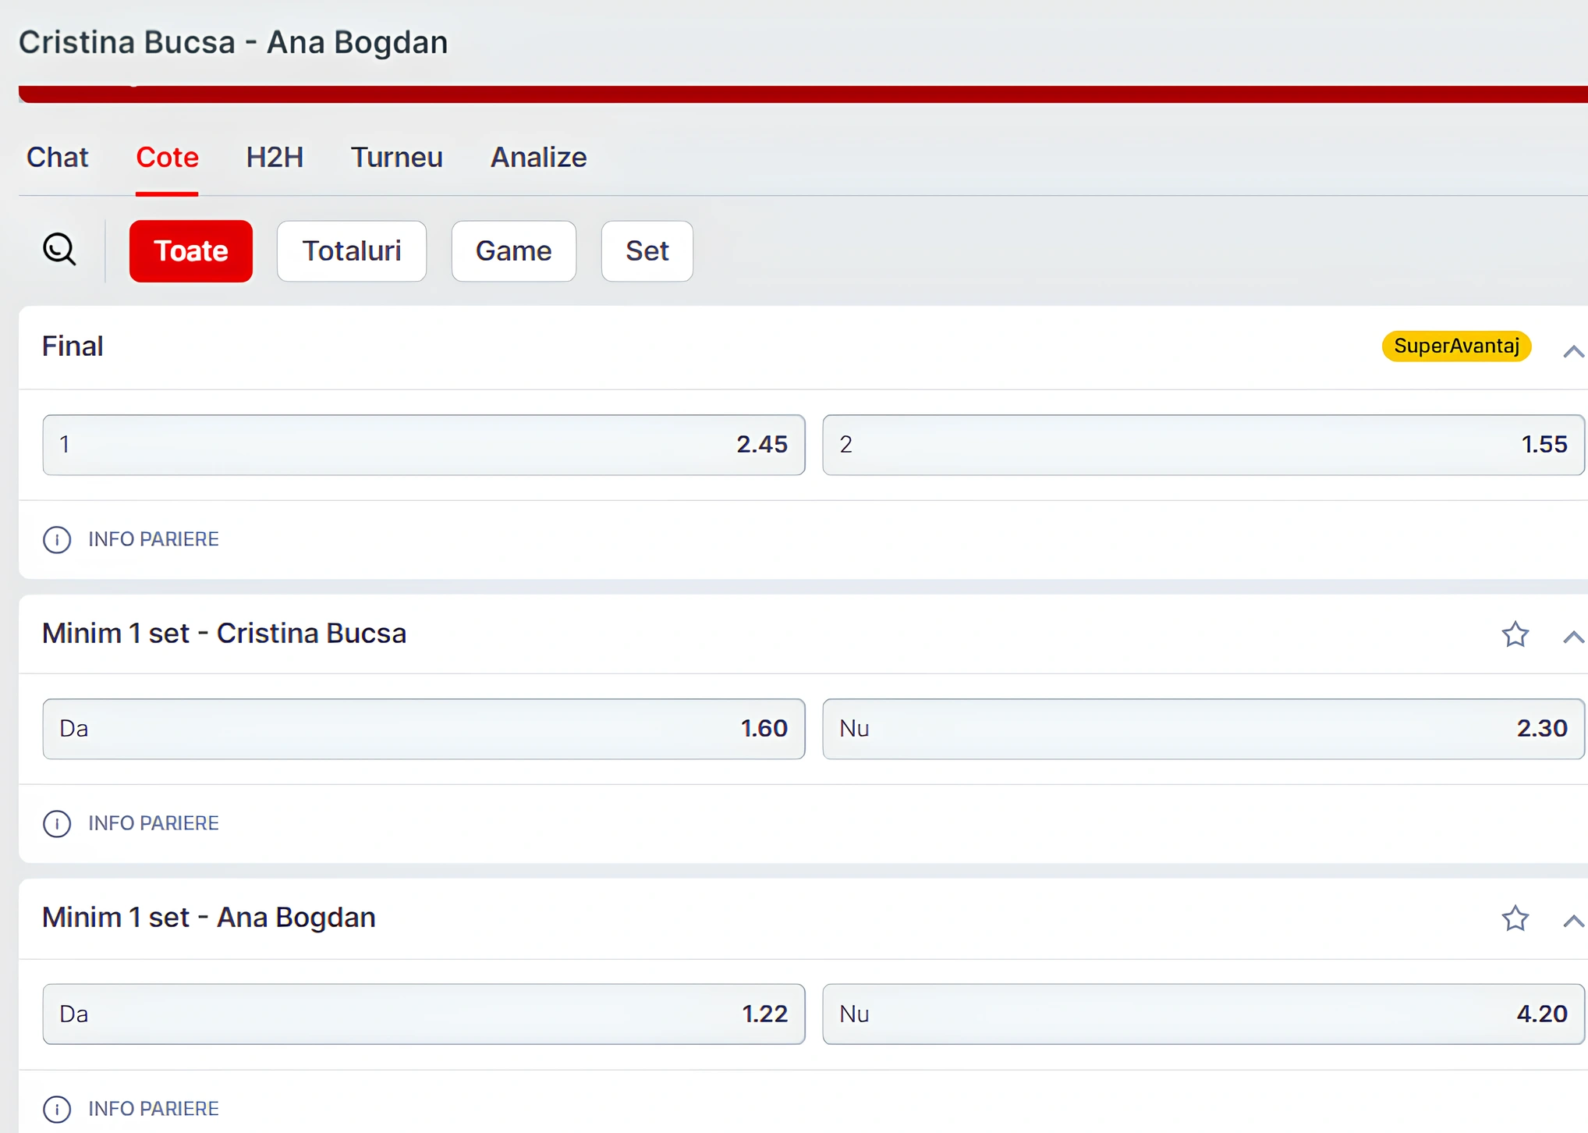Select the Toate filter
The image size is (1588, 1133).
pyautogui.click(x=191, y=251)
